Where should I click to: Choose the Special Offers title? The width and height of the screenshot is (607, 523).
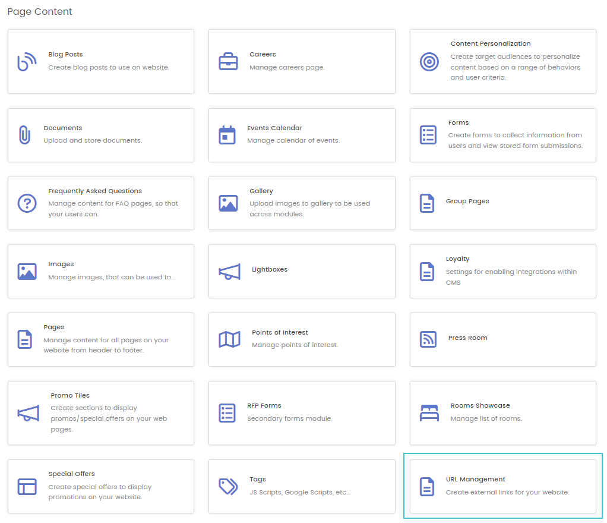[x=72, y=474]
